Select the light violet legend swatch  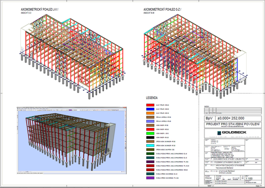150,121
